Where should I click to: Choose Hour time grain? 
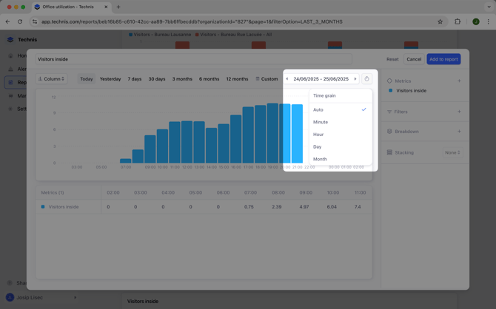[x=318, y=135]
